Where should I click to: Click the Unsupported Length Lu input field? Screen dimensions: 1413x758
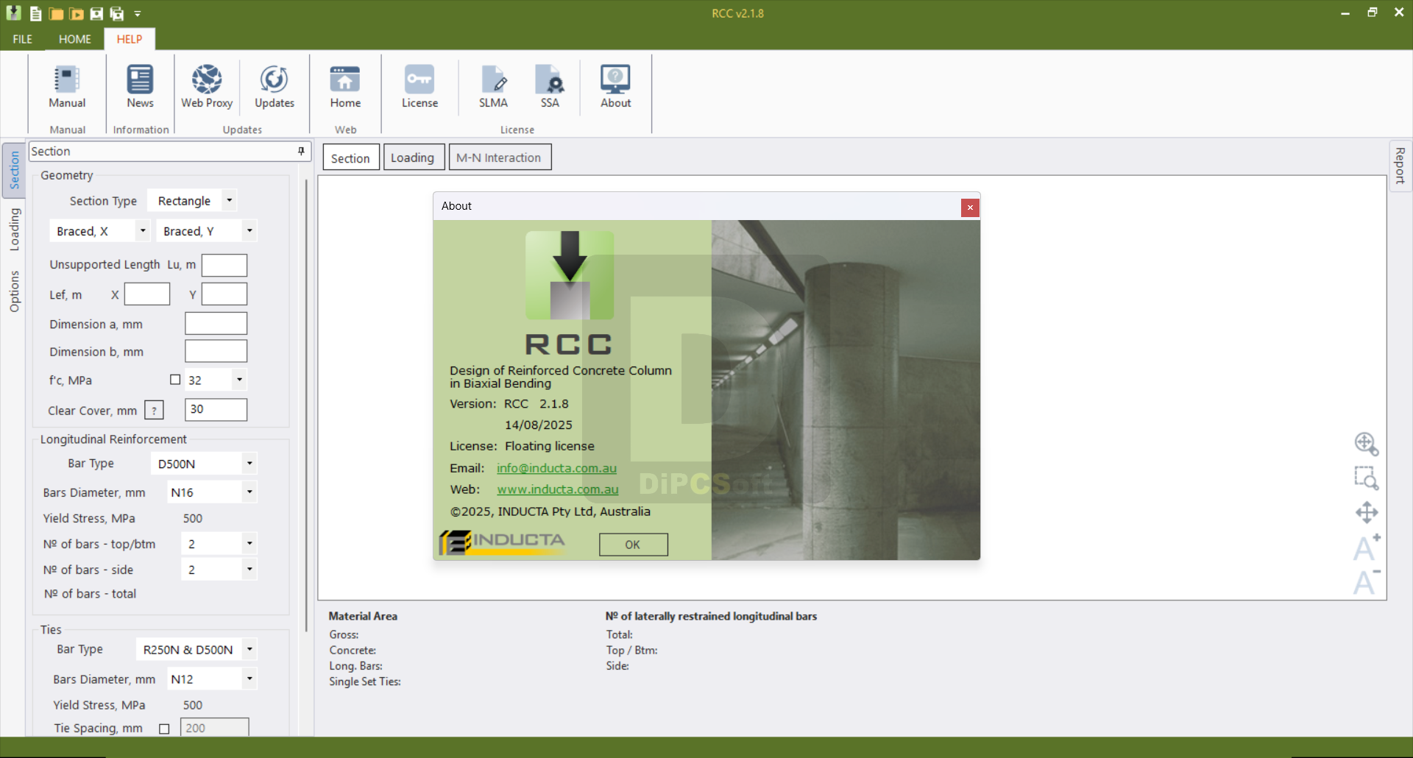click(224, 265)
